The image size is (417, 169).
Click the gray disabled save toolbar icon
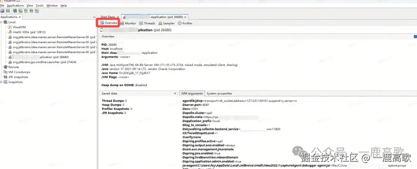8,11
